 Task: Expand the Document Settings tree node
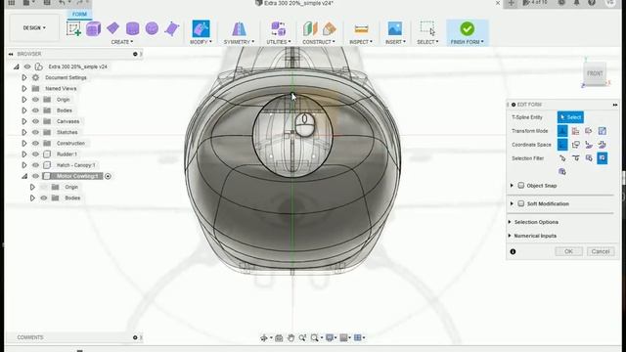23,77
